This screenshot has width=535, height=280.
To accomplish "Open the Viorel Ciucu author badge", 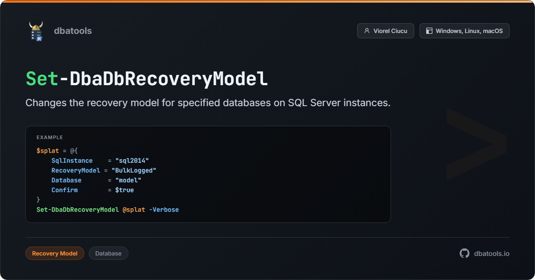I will click(x=385, y=31).
